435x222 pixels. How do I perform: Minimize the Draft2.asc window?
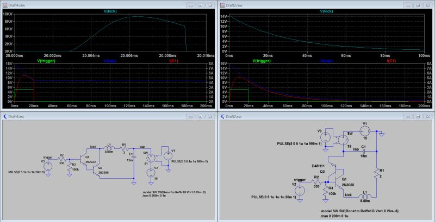pyautogui.click(x=408, y=116)
